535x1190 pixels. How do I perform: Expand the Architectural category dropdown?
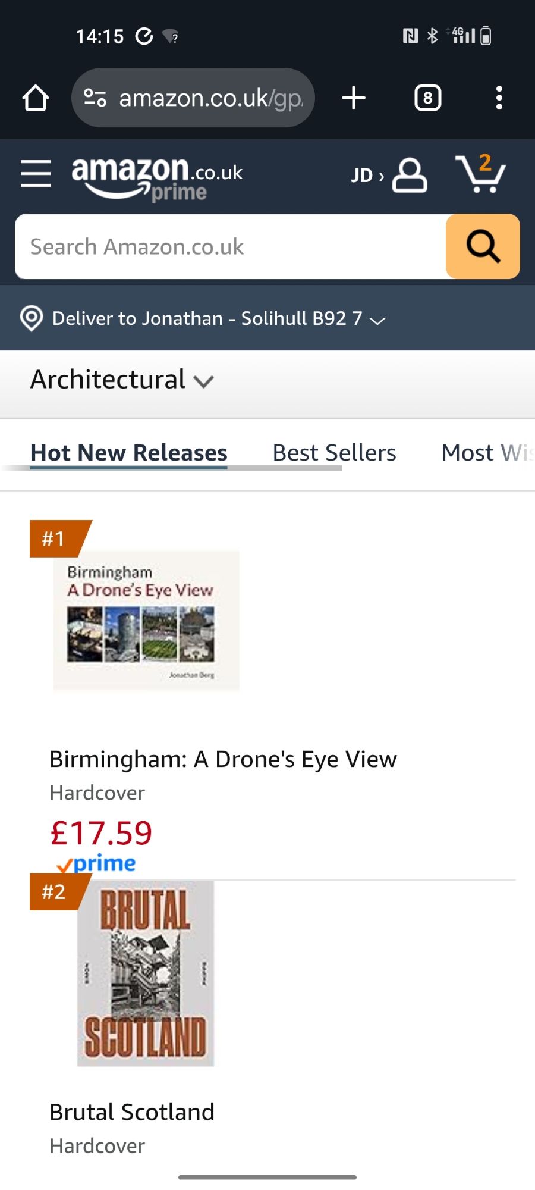click(122, 380)
